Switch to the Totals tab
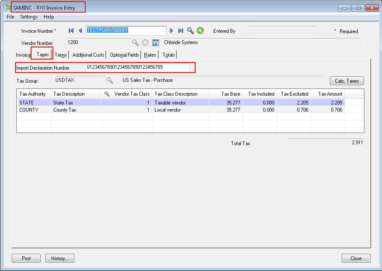The width and height of the screenshot is (382, 271). (169, 55)
